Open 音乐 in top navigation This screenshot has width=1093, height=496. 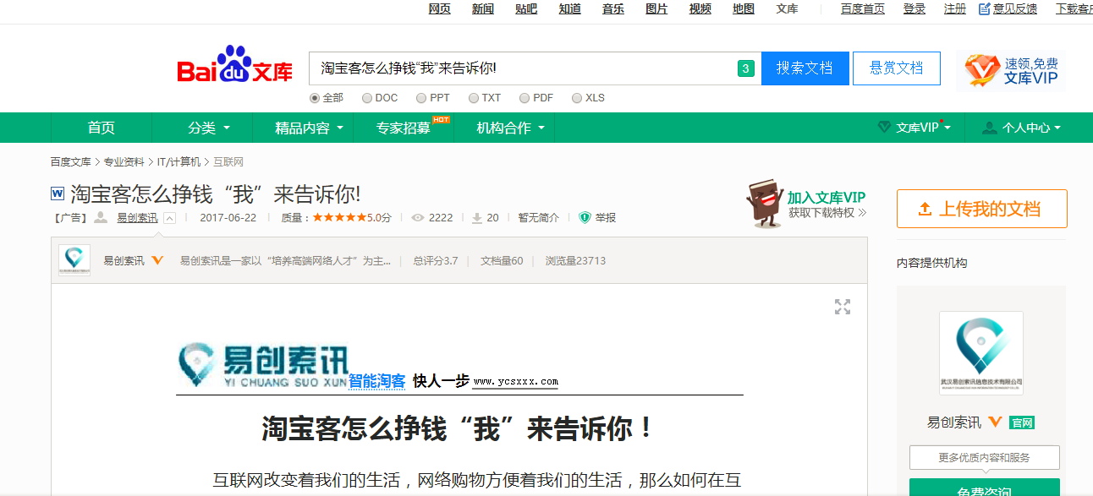613,8
